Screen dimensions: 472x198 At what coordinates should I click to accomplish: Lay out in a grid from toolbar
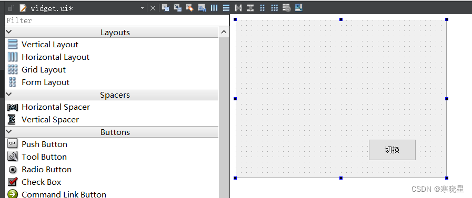click(x=274, y=8)
